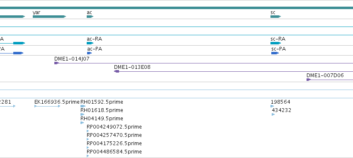Open the RH01618.5prime label
Image resolution: width=353 pixels, height=158 pixels.
click(x=102, y=110)
